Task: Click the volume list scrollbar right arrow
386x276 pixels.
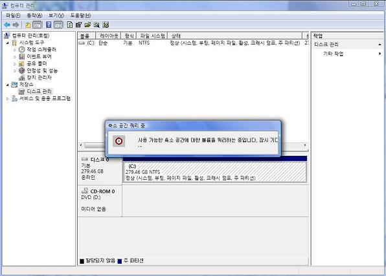Action: click(305, 145)
